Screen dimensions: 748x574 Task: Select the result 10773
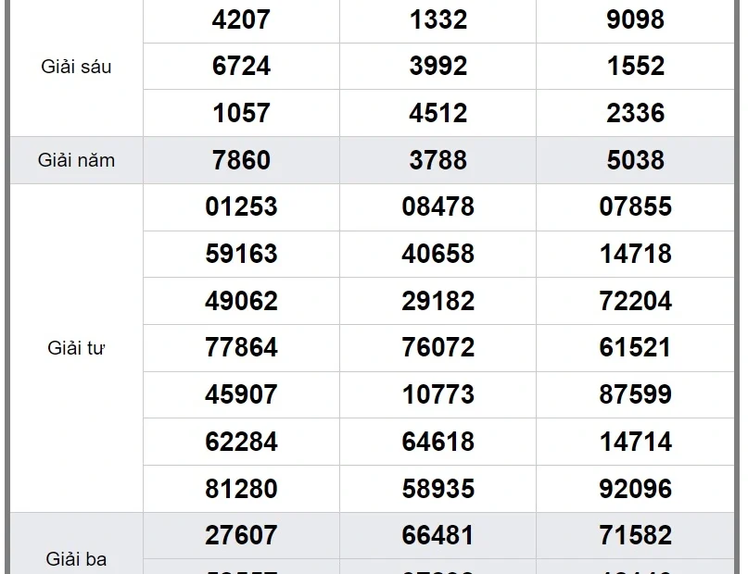point(437,394)
